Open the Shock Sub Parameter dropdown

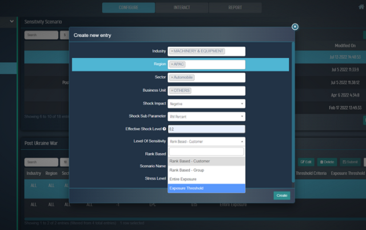click(x=206, y=116)
